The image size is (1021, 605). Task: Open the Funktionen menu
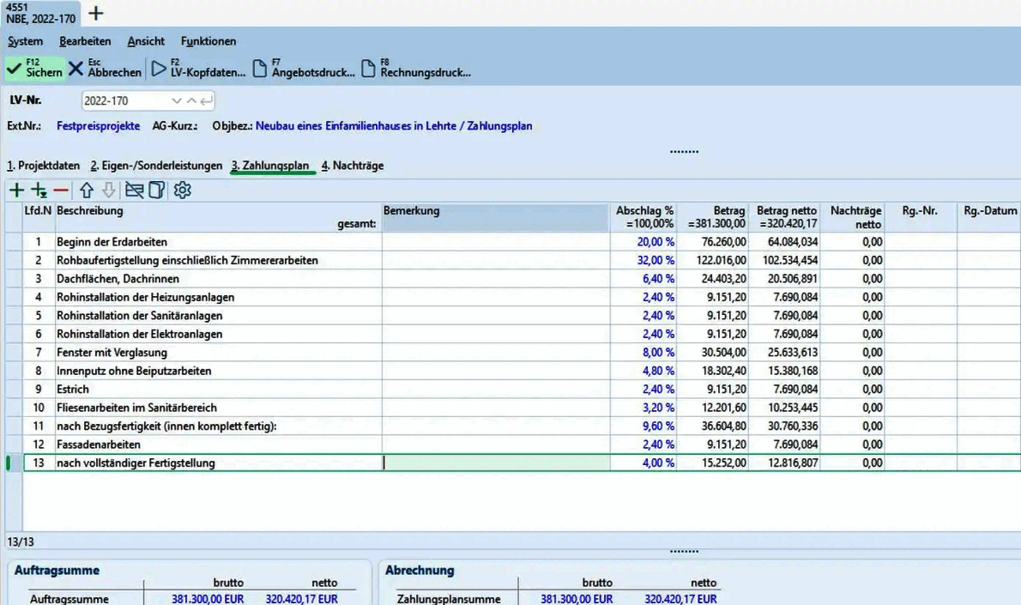(x=208, y=41)
